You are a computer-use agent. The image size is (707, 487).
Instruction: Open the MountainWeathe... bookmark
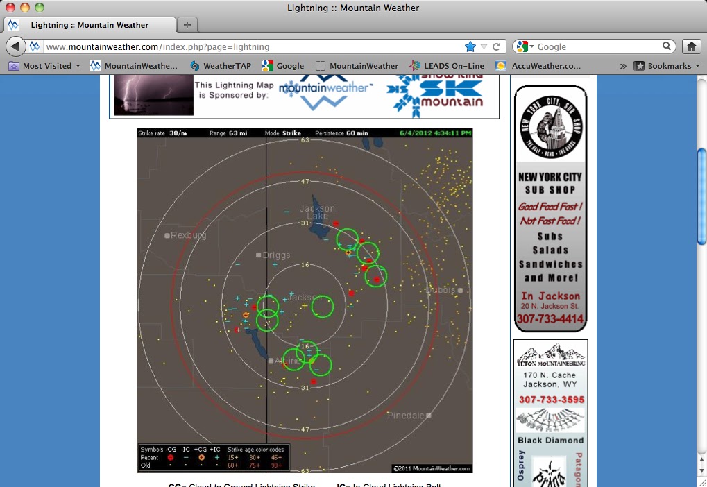click(134, 66)
